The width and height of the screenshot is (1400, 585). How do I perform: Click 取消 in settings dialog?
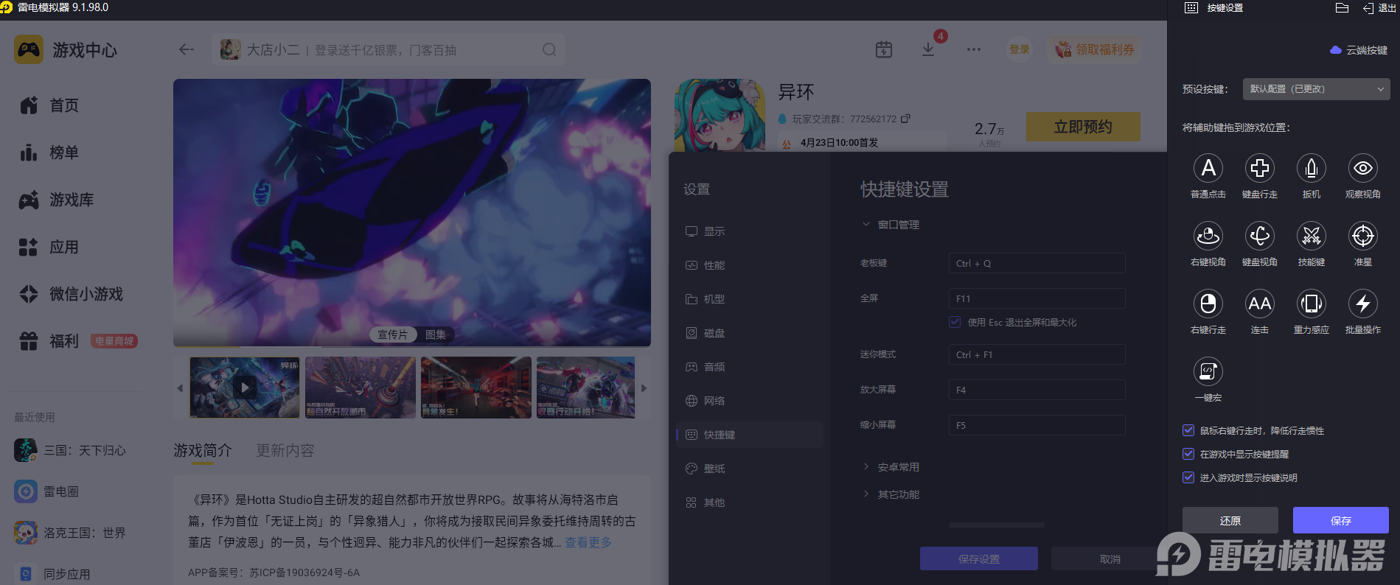tap(1110, 558)
